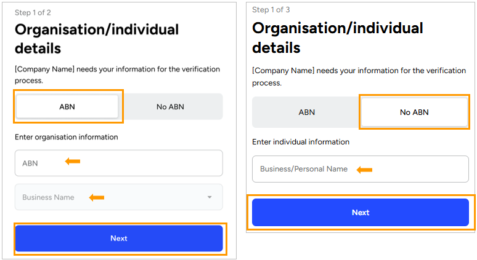Click 'Enter organisation information' label

pos(67,137)
